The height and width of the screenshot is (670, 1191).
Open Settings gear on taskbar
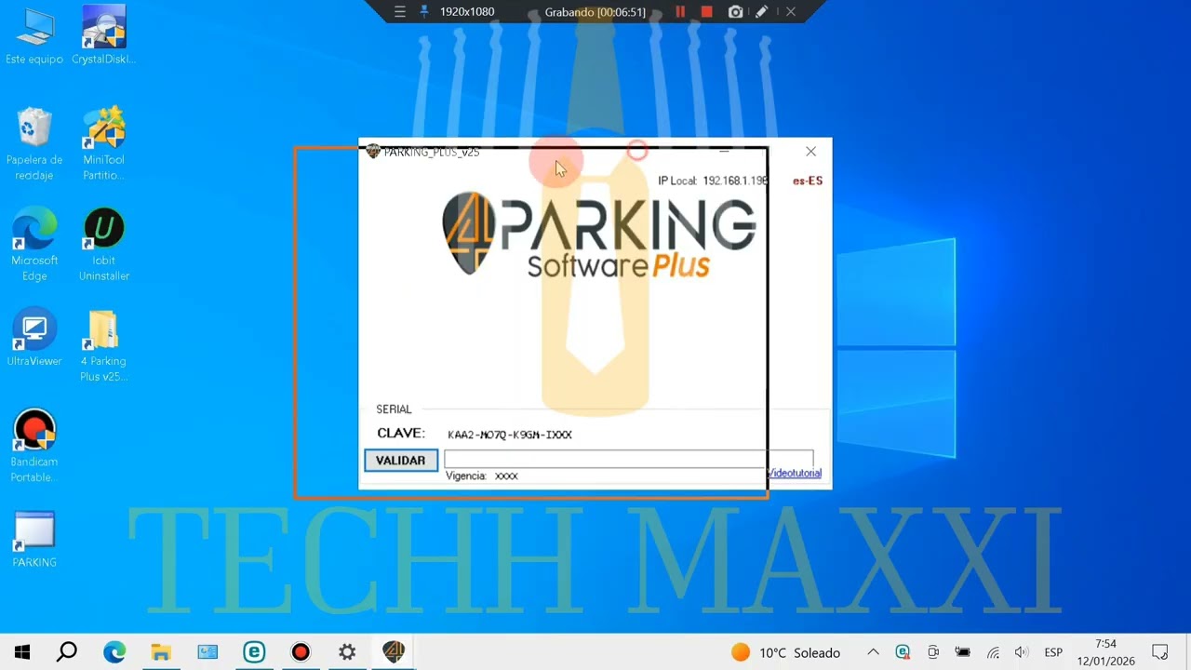click(x=347, y=652)
